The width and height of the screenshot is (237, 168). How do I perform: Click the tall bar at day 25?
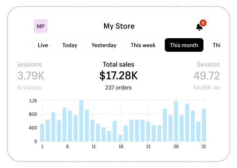tap(176, 121)
